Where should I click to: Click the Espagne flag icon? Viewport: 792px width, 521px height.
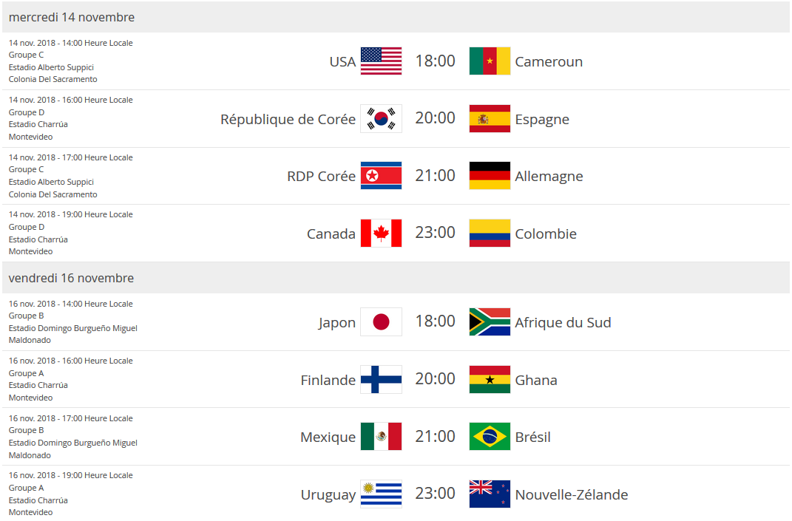click(x=490, y=119)
